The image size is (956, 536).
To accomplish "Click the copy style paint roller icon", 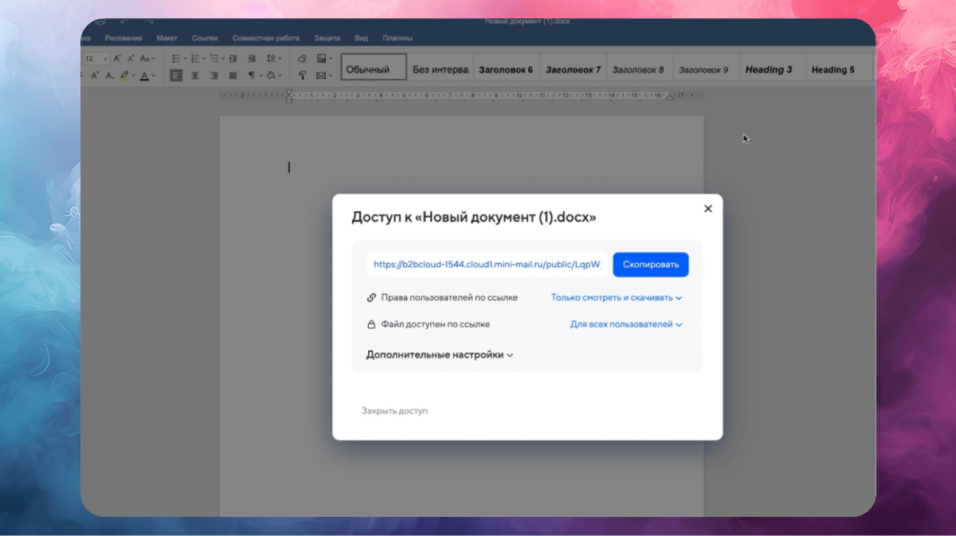I will (302, 76).
